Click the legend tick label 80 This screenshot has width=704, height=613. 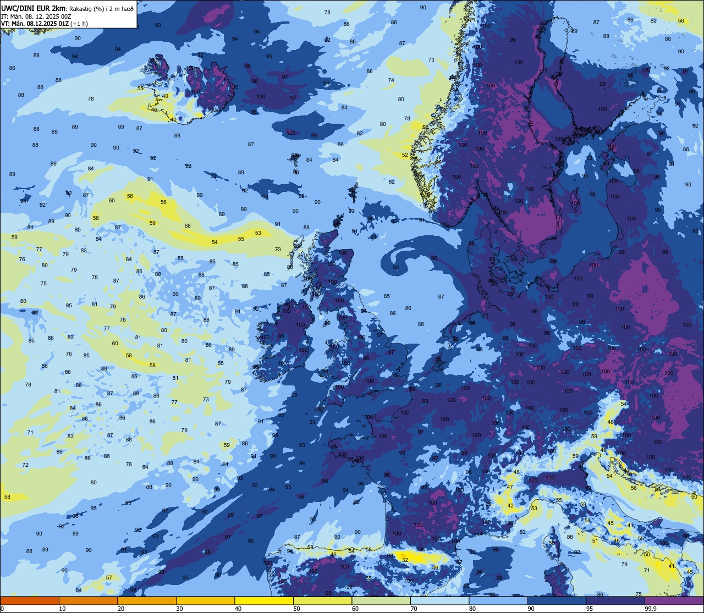472,609
